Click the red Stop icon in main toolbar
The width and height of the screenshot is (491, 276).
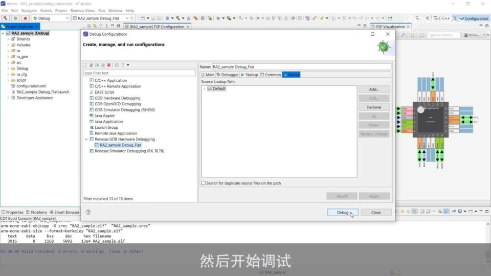tap(26, 18)
